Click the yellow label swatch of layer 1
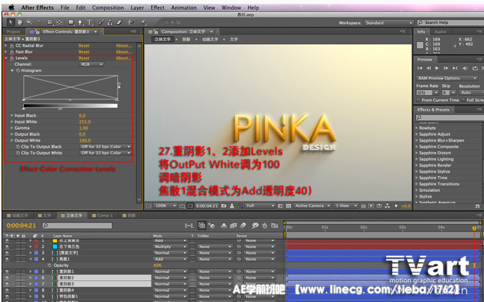 pos(55,241)
